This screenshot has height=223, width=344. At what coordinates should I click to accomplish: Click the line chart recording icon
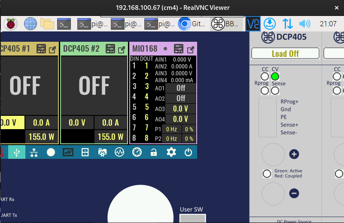68,152
